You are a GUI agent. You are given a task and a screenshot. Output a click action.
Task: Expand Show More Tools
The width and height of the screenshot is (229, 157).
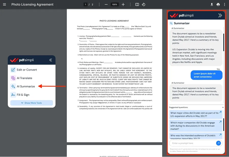(x=32, y=103)
